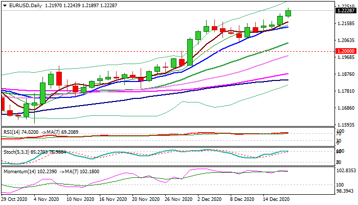This screenshot has height=205, width=358.
Task: Click the 29 Oct 2020 date label
Action: point(14,199)
